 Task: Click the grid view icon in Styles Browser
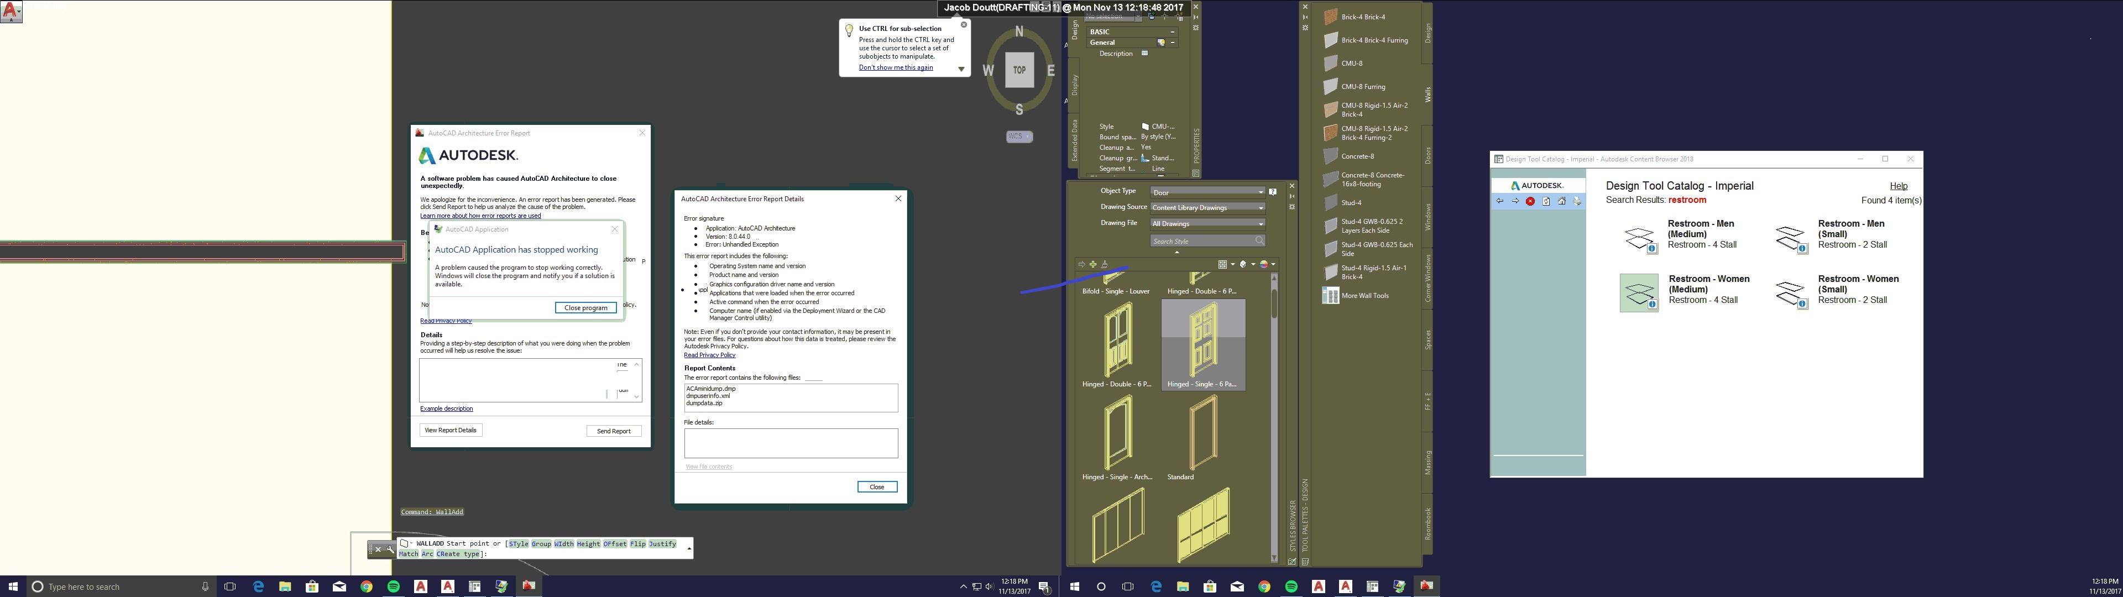click(x=1223, y=264)
